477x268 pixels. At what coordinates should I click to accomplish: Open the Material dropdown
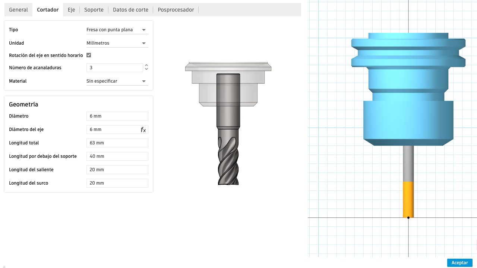[117, 81]
